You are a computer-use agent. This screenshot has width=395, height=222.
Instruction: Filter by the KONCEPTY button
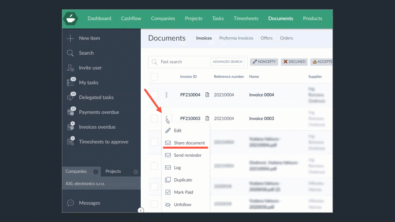tap(264, 62)
